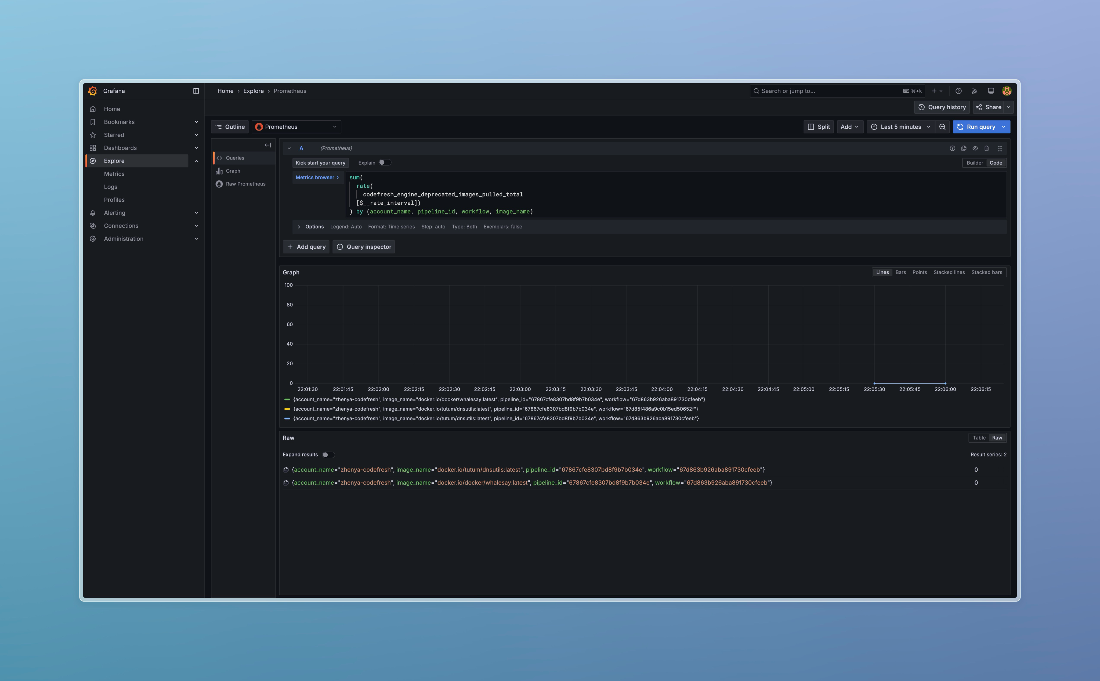This screenshot has width=1100, height=681.
Task: Open the news RSS feed icon
Action: coord(974,91)
